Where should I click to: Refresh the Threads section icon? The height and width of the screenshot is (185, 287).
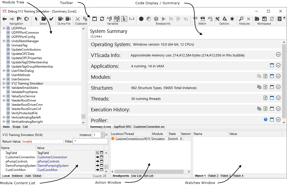point(265,98)
